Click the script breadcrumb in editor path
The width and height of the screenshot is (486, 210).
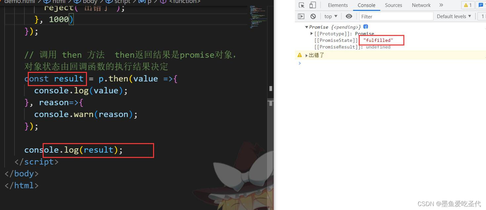tap(118, 2)
